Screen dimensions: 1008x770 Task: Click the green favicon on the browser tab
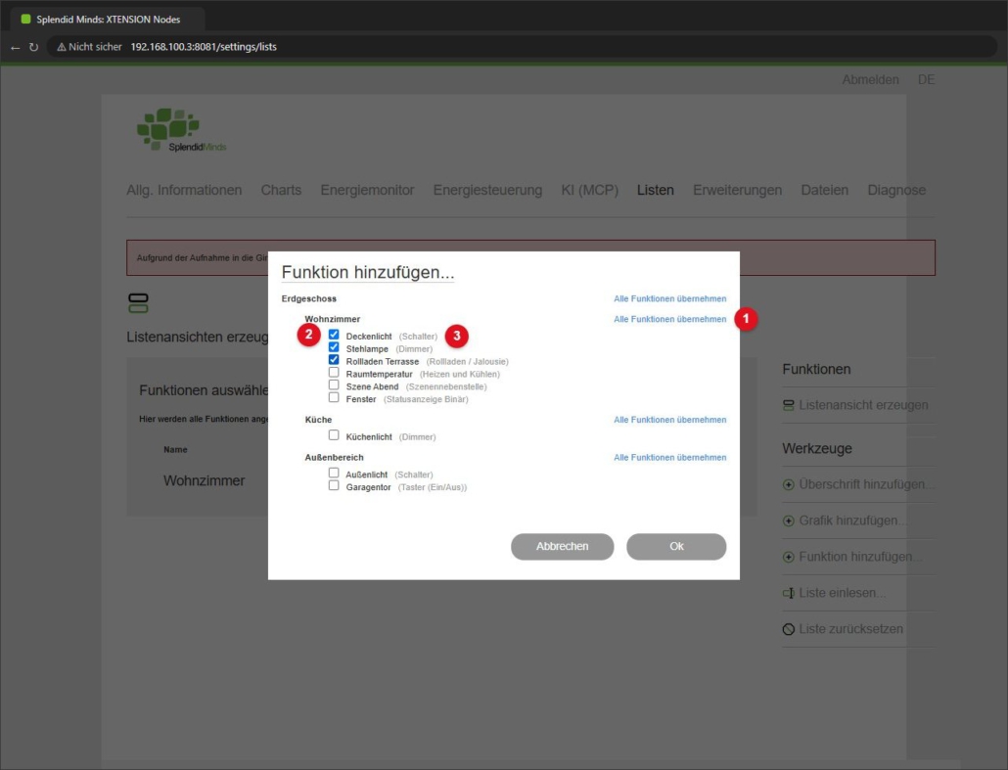pyautogui.click(x=25, y=20)
